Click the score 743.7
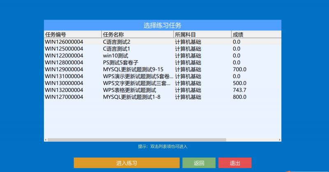The height and width of the screenshot is (172, 329). point(239,90)
